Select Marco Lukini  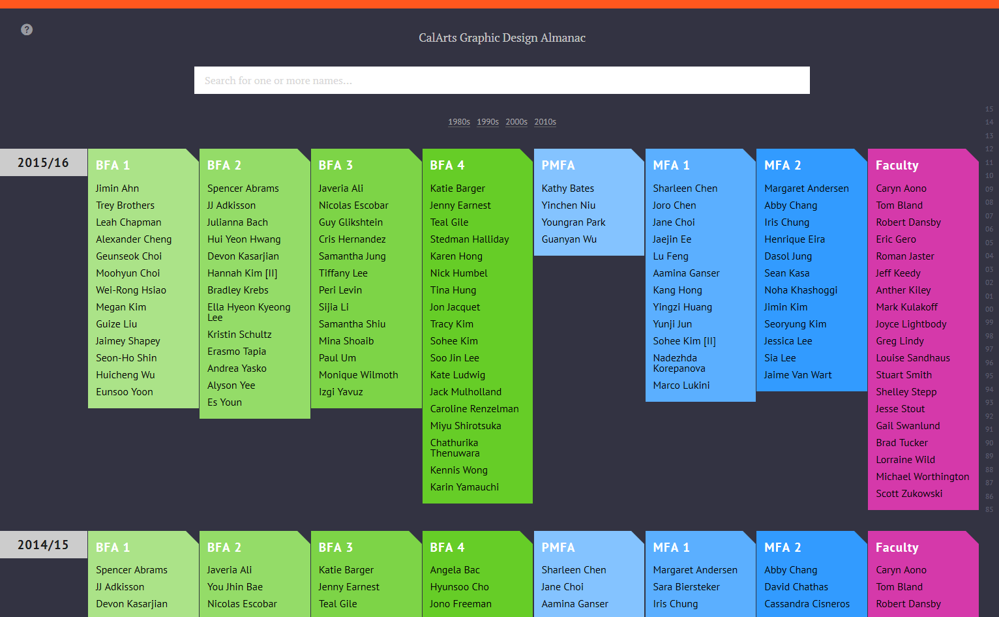(x=681, y=385)
